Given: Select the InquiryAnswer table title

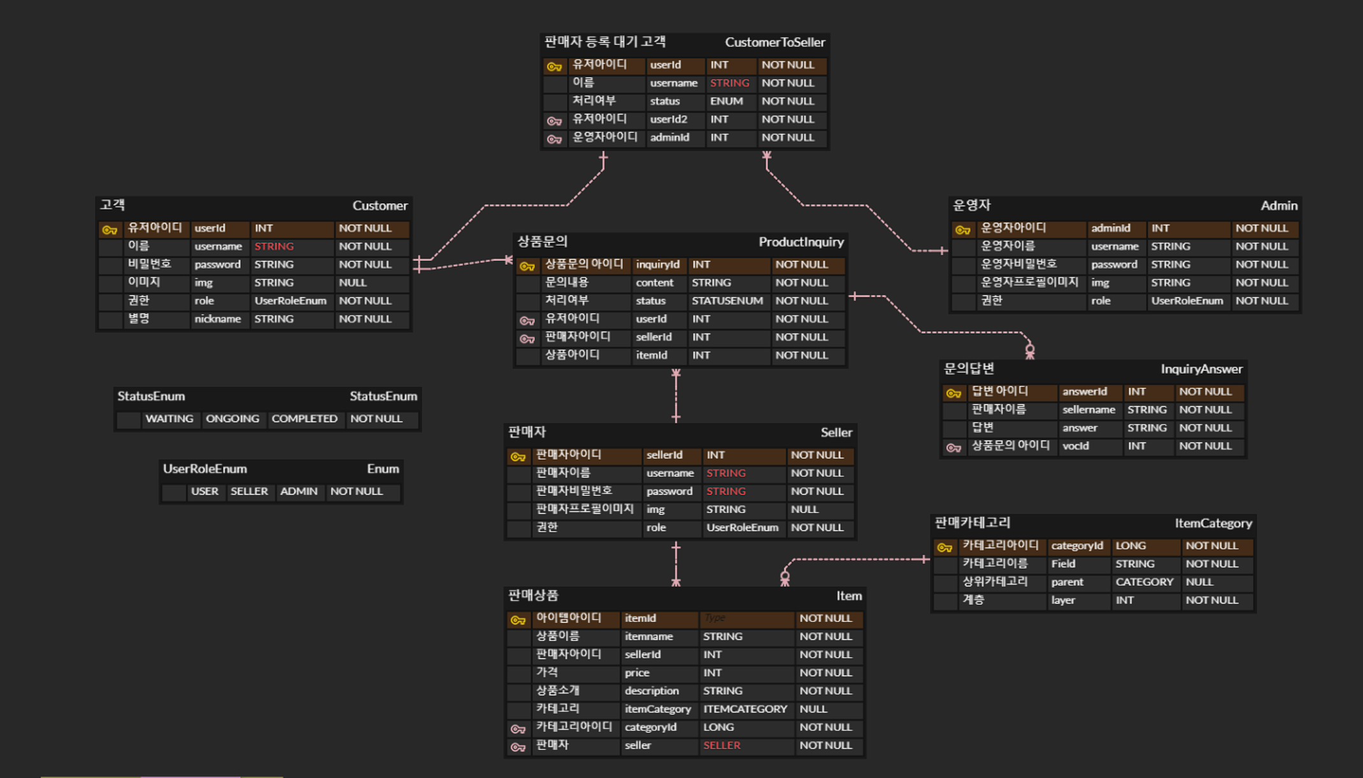Looking at the screenshot, I should pos(1201,369).
